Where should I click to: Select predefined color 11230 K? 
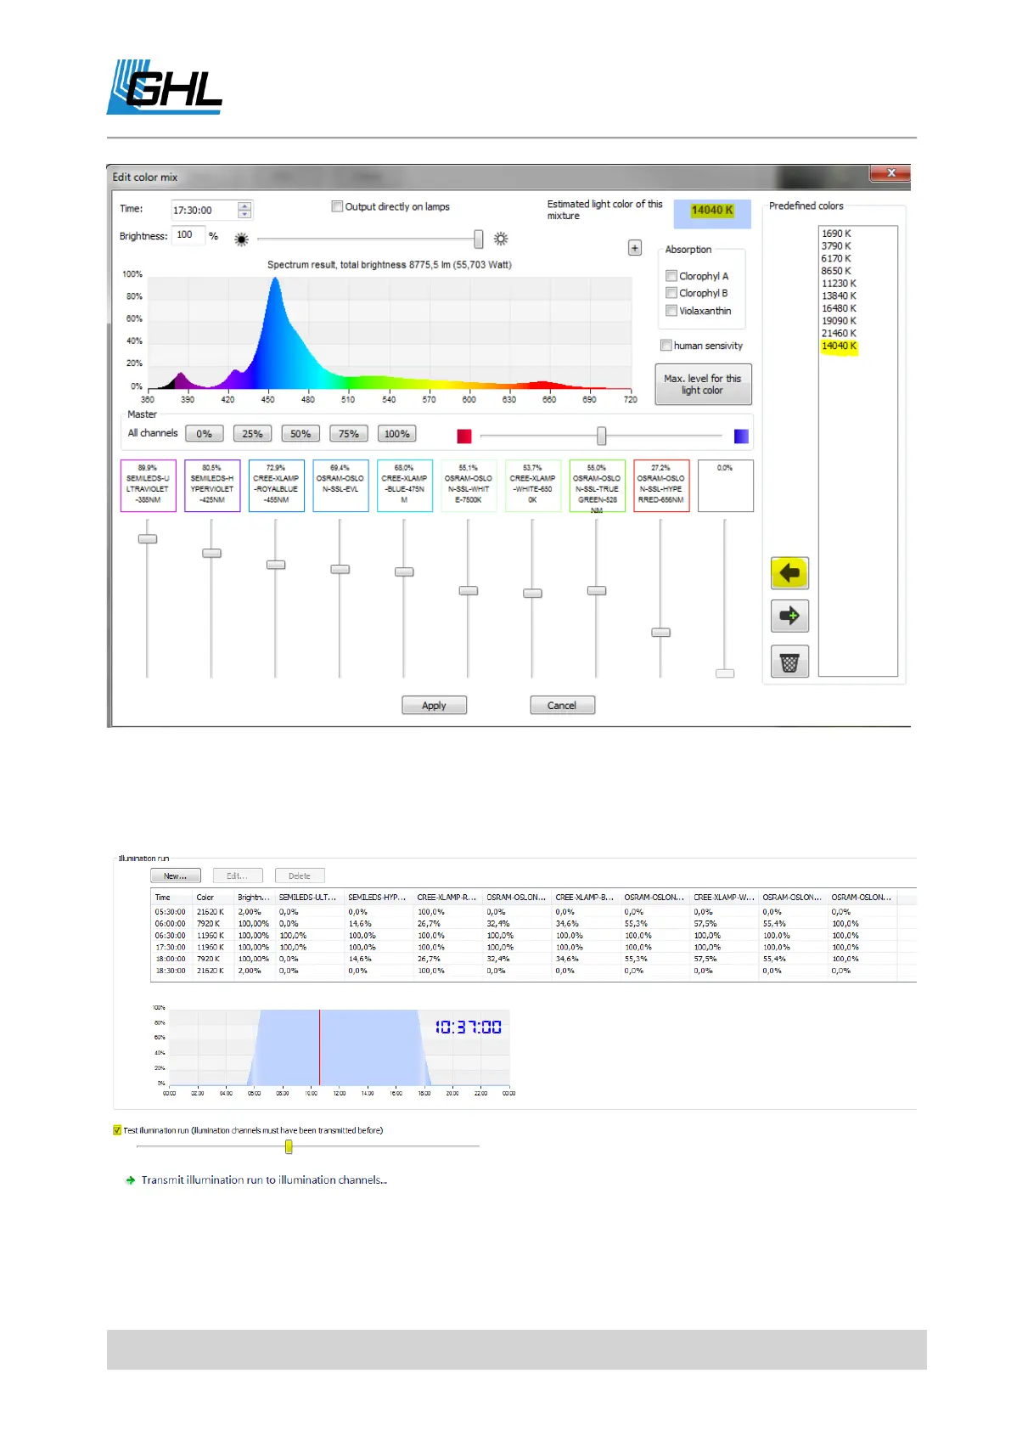pos(839,284)
